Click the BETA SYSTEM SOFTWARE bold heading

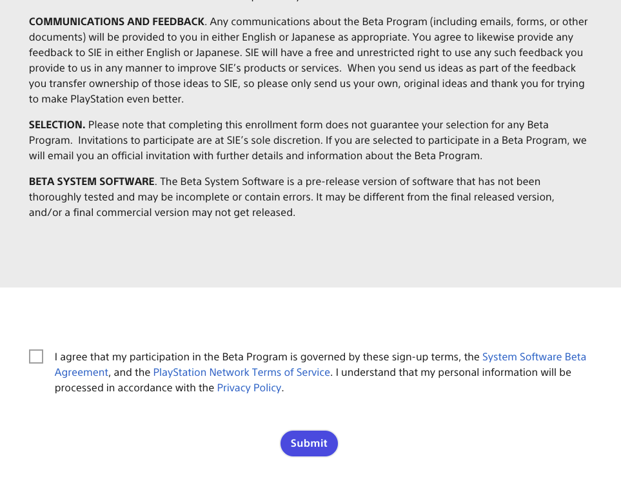coord(92,181)
